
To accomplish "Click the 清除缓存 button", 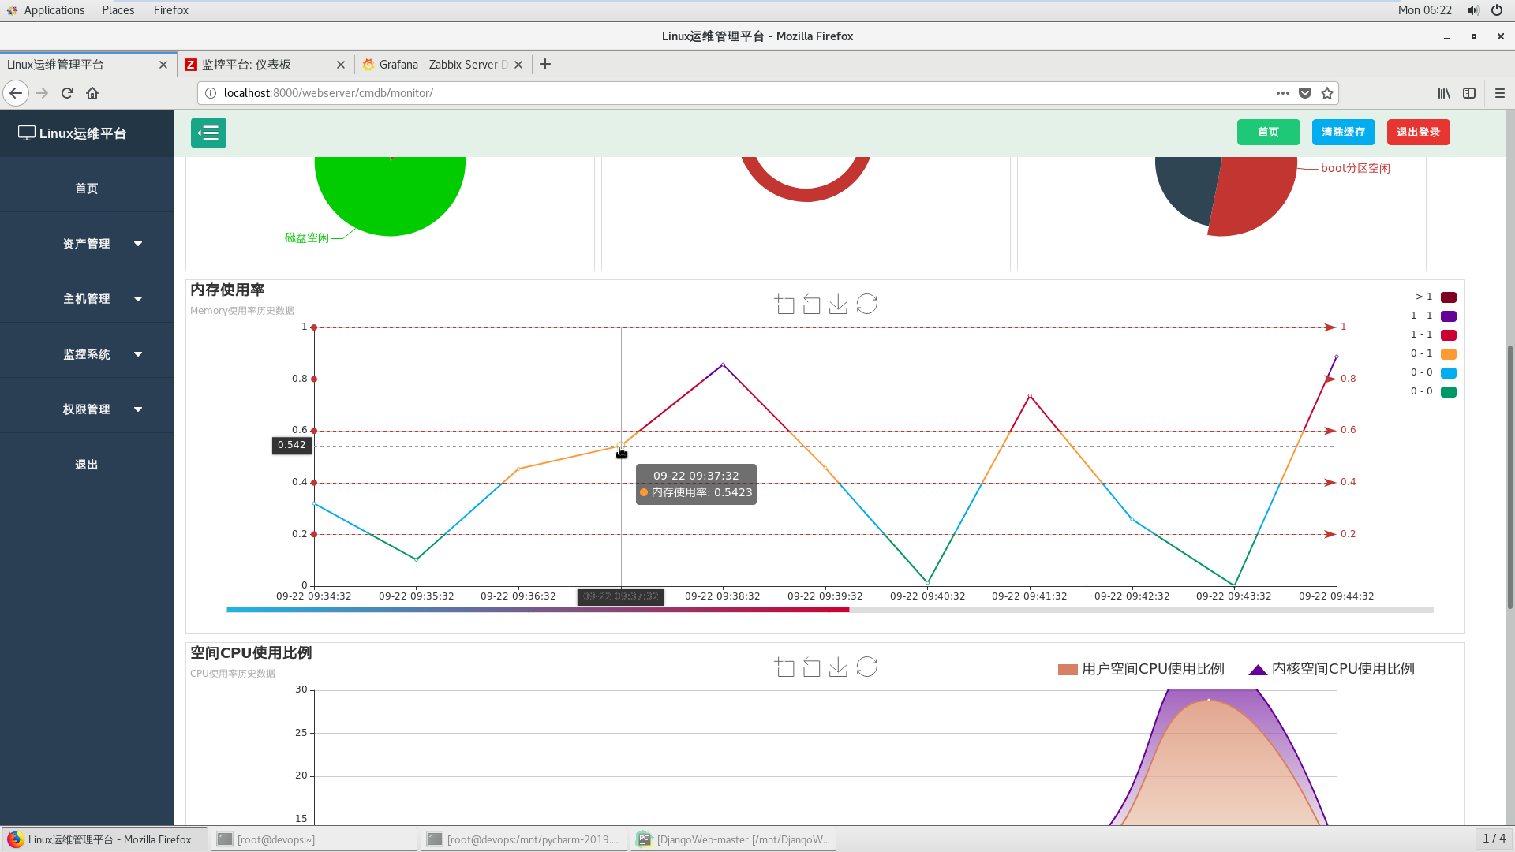I will [1343, 132].
